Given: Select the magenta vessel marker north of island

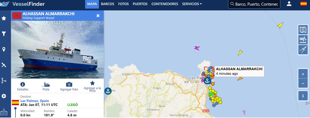Looking at the screenshot, I should pos(197,48).
